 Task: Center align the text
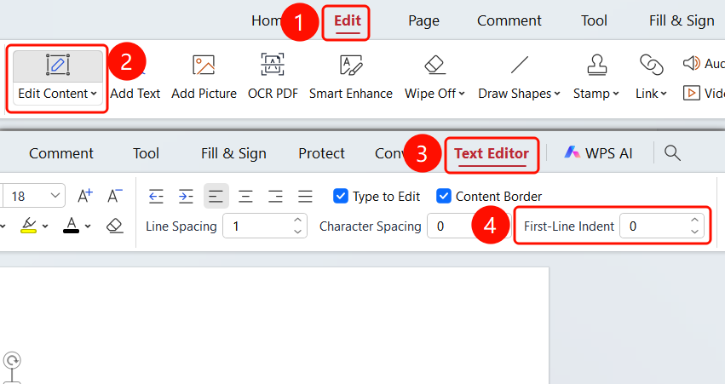(x=245, y=197)
